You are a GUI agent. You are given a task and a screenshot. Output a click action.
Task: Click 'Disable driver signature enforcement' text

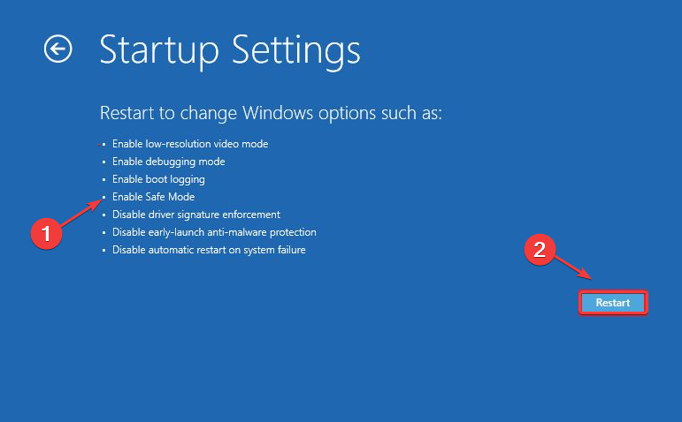[196, 215]
